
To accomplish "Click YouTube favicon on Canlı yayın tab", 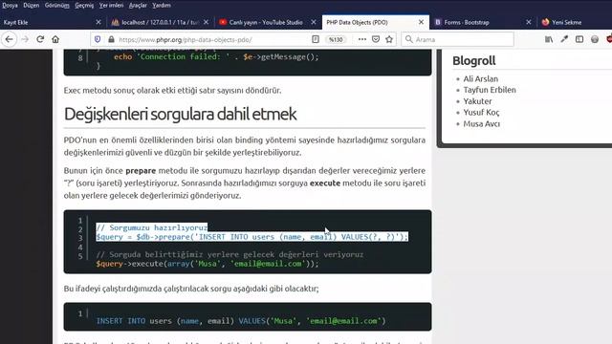I will tap(223, 22).
